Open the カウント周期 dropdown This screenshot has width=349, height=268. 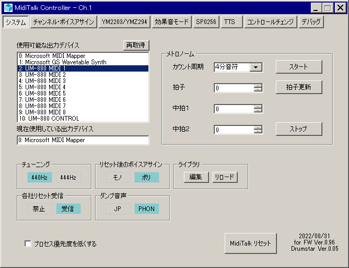coord(255,67)
